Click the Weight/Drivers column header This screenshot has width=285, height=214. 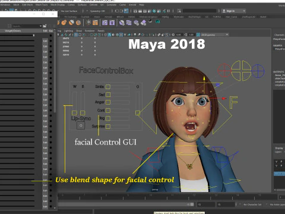click(x=12, y=31)
